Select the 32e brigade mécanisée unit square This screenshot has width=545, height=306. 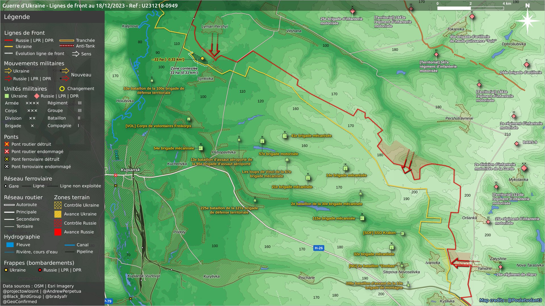[x=392, y=247]
